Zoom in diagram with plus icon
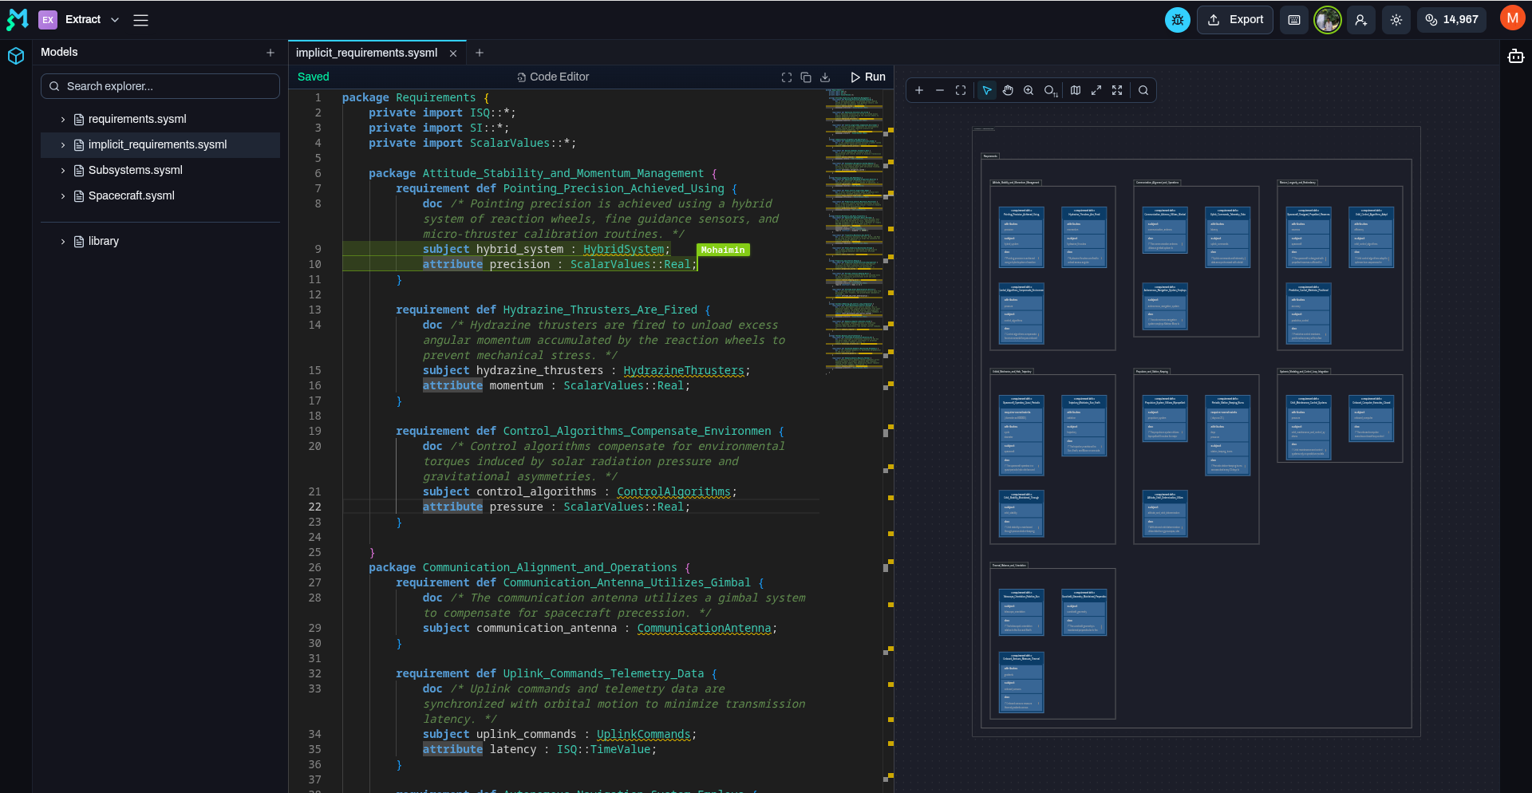The height and width of the screenshot is (793, 1532). pos(919,90)
